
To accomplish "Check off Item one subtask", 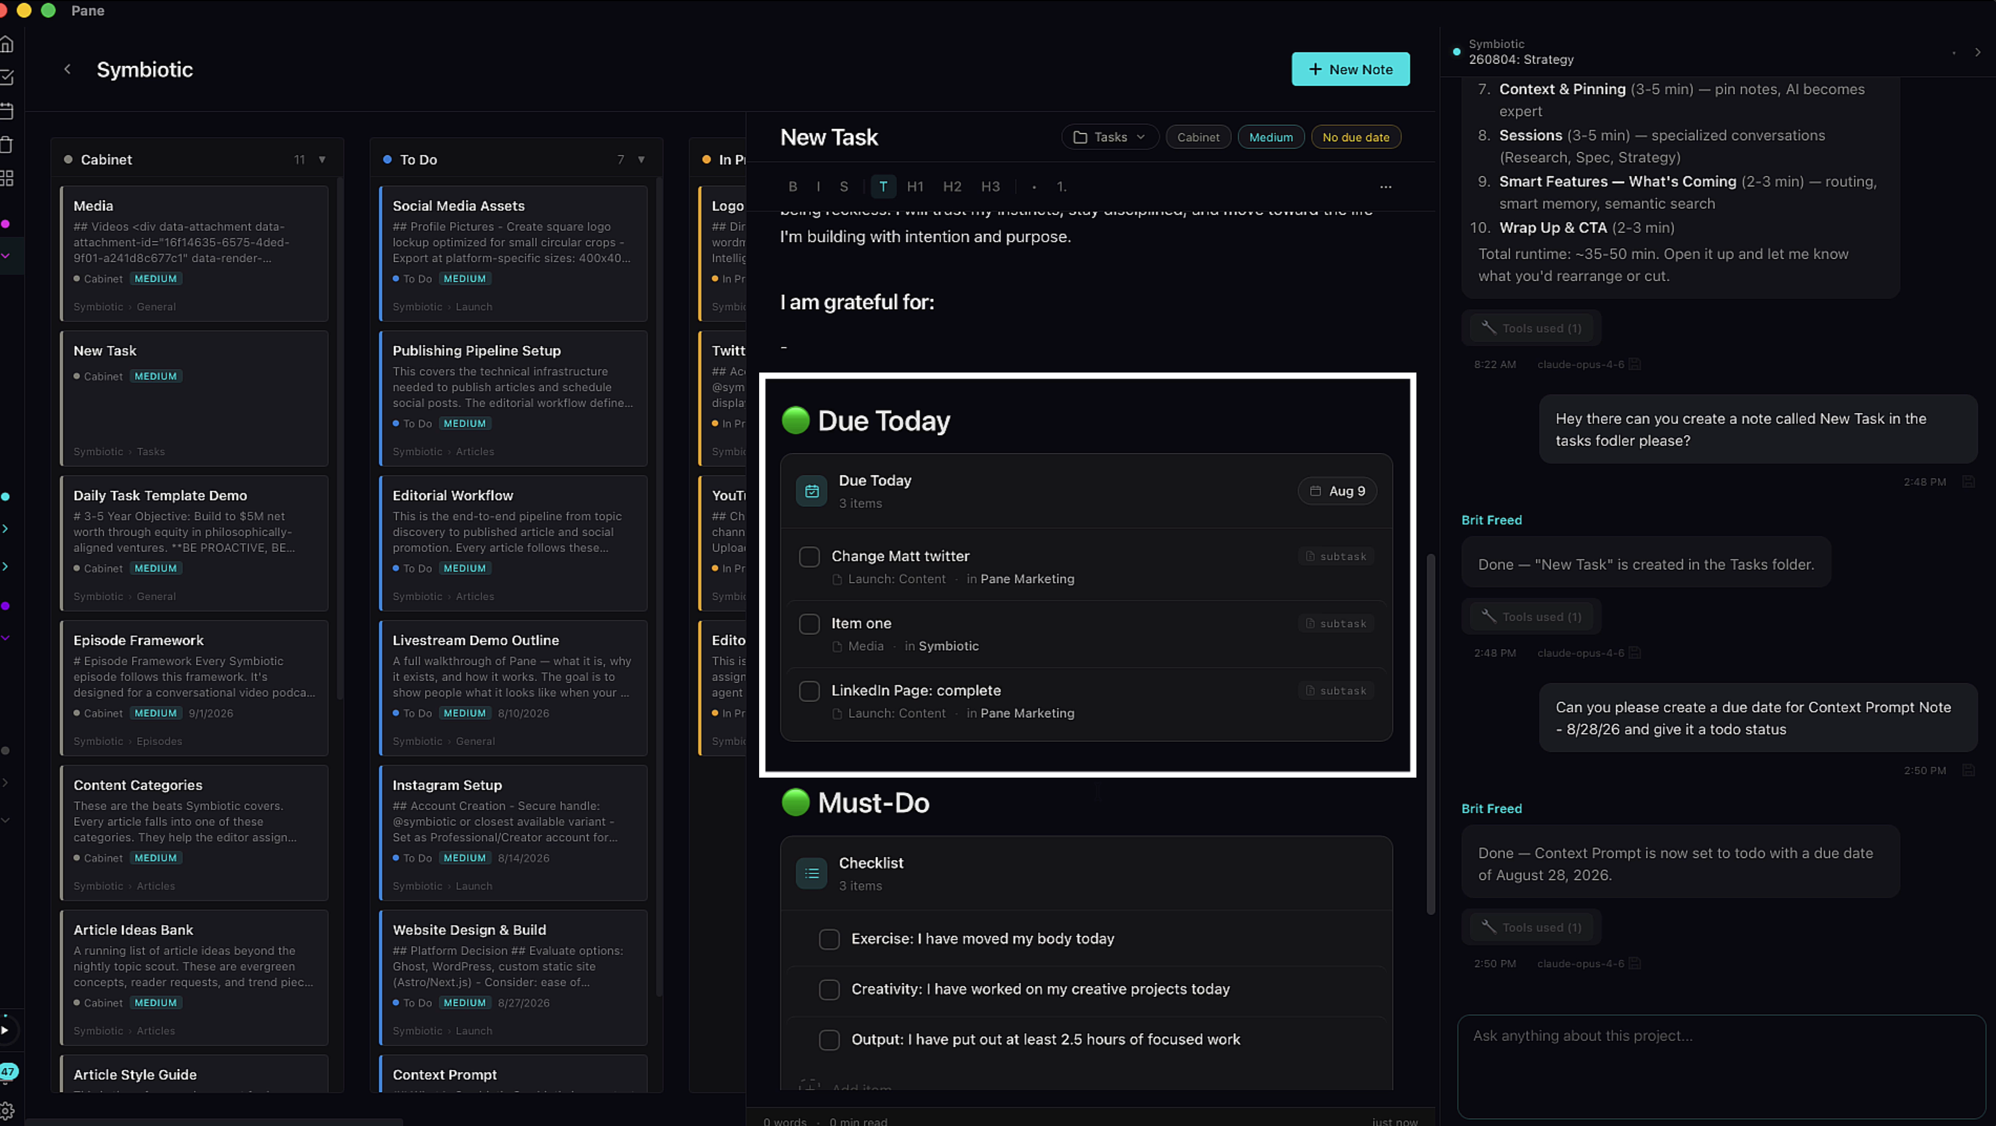I will point(809,624).
